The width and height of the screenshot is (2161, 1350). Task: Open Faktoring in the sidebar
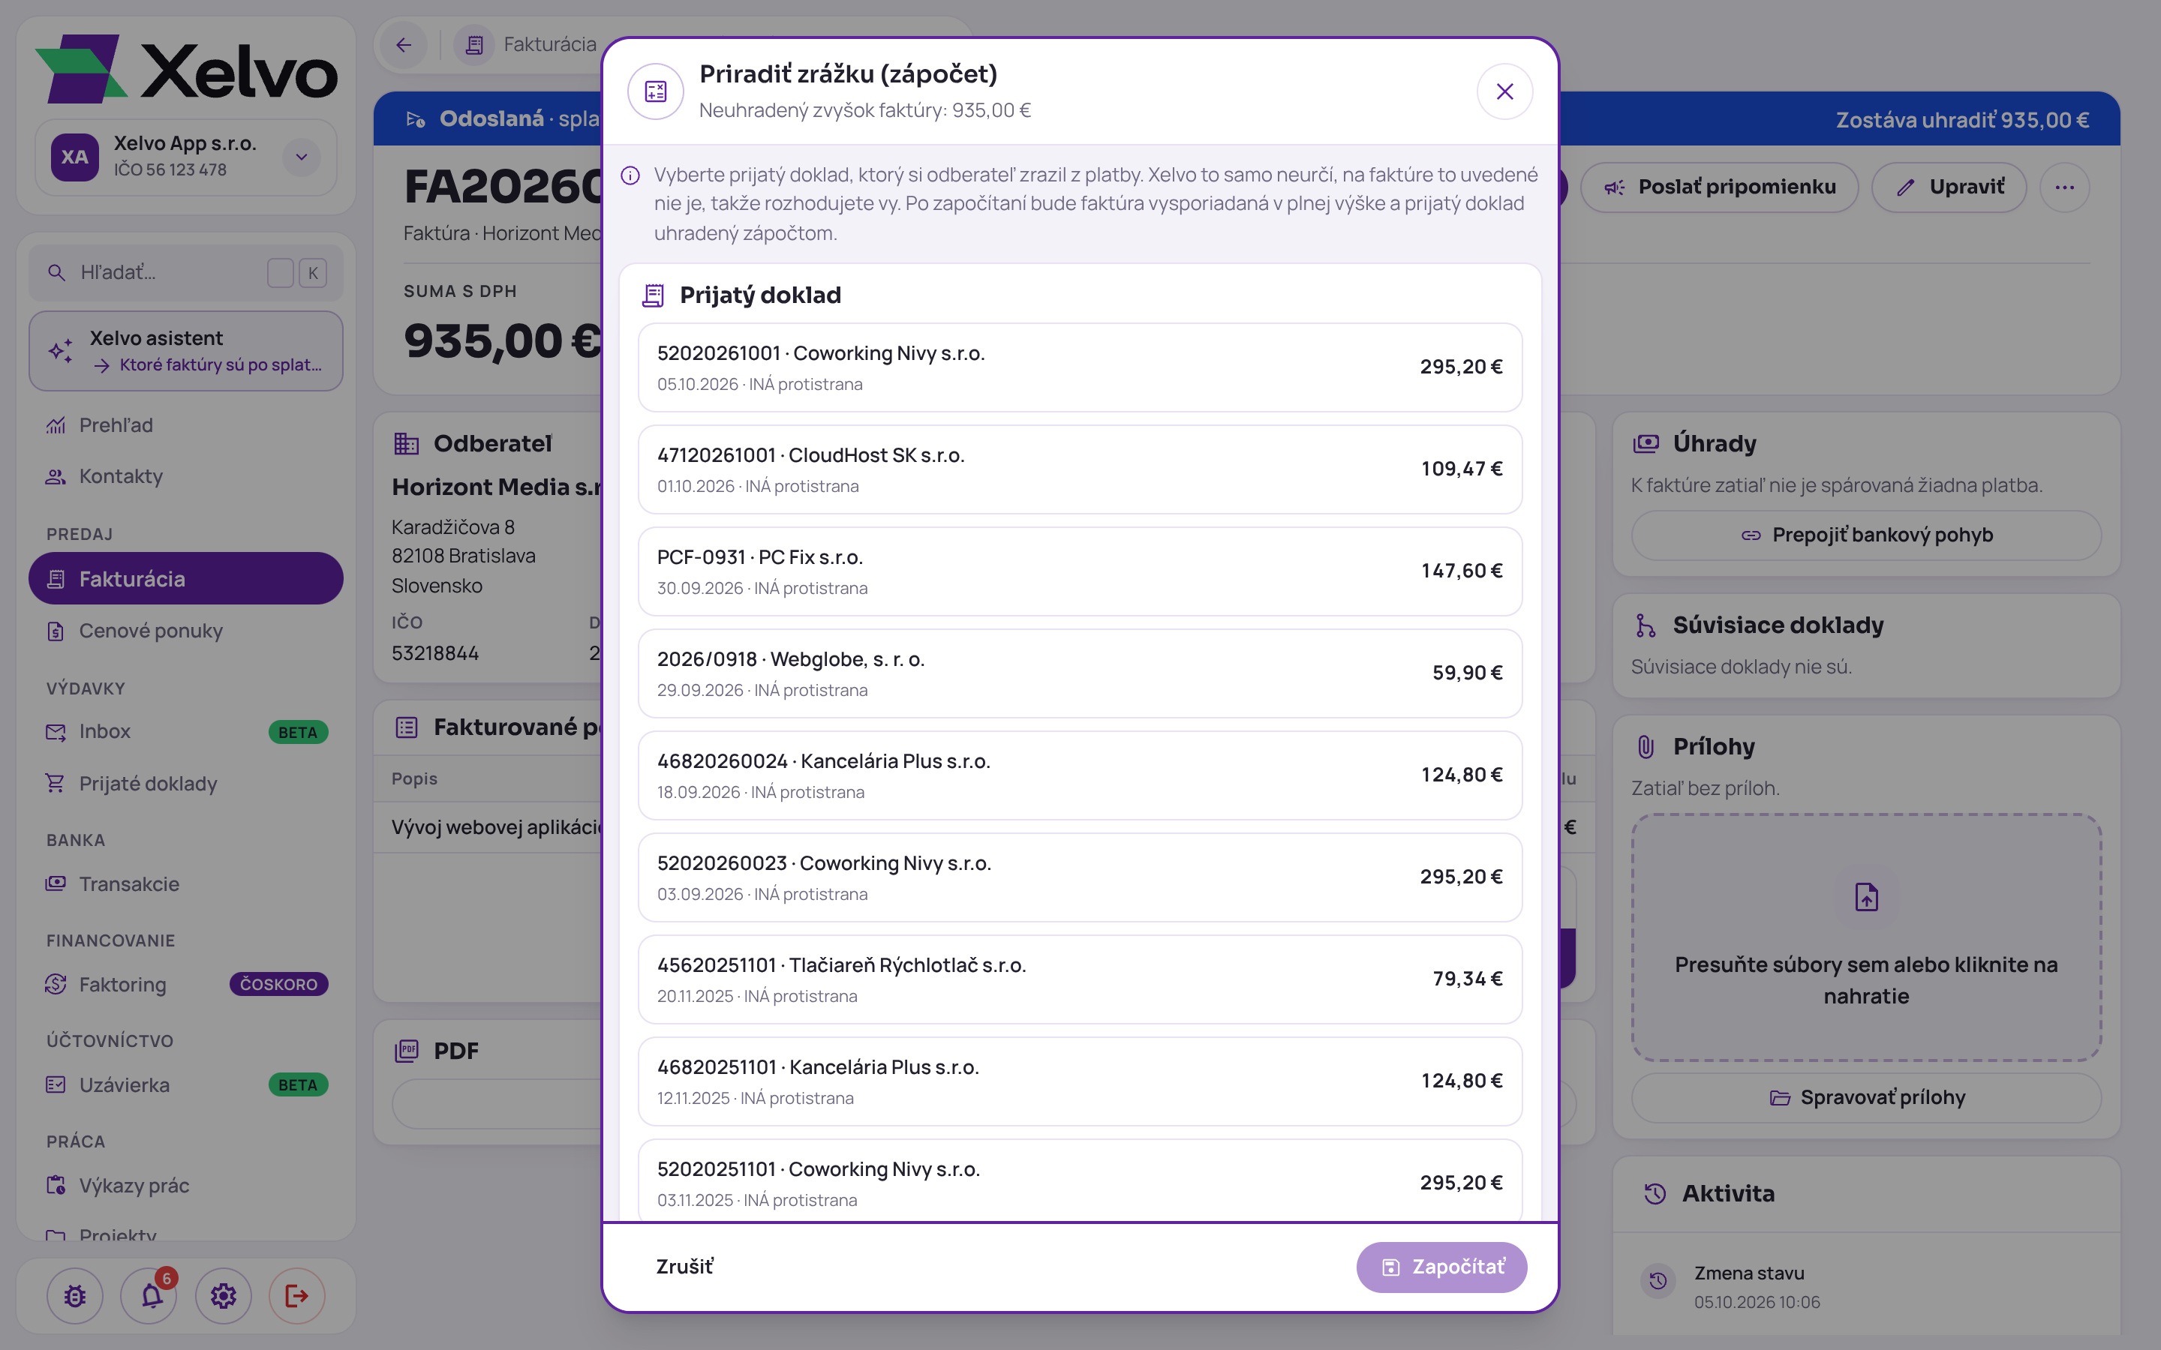[x=186, y=984]
